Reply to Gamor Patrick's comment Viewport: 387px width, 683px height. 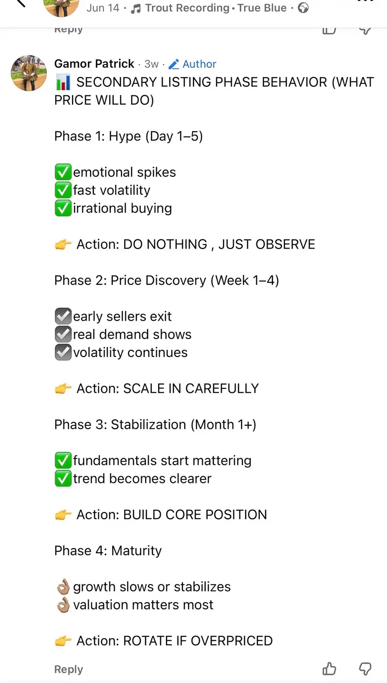pyautogui.click(x=69, y=669)
